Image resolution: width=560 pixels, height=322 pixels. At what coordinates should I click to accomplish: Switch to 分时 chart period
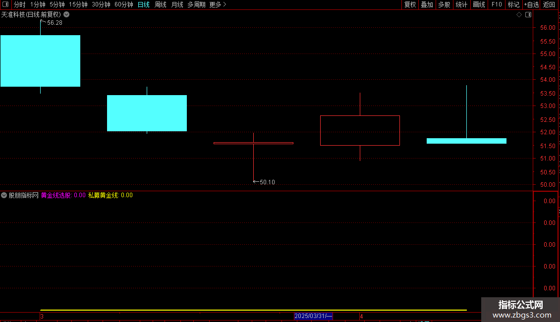[x=20, y=4]
